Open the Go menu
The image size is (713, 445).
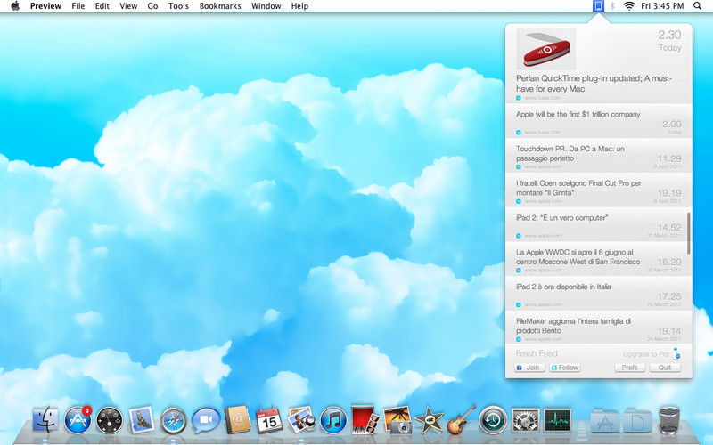(152, 6)
